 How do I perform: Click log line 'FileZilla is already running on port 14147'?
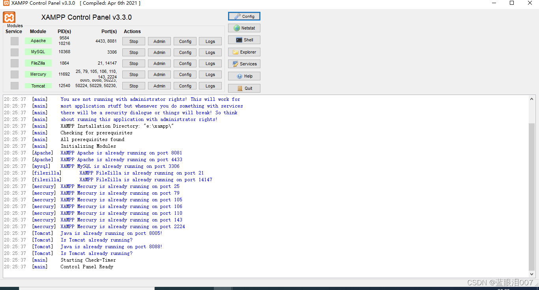coord(146,180)
